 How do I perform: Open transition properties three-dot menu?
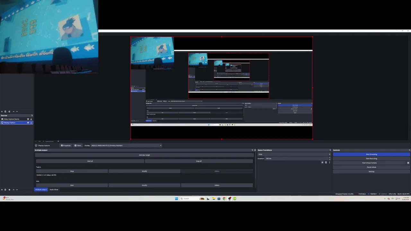pyautogui.click(x=329, y=162)
